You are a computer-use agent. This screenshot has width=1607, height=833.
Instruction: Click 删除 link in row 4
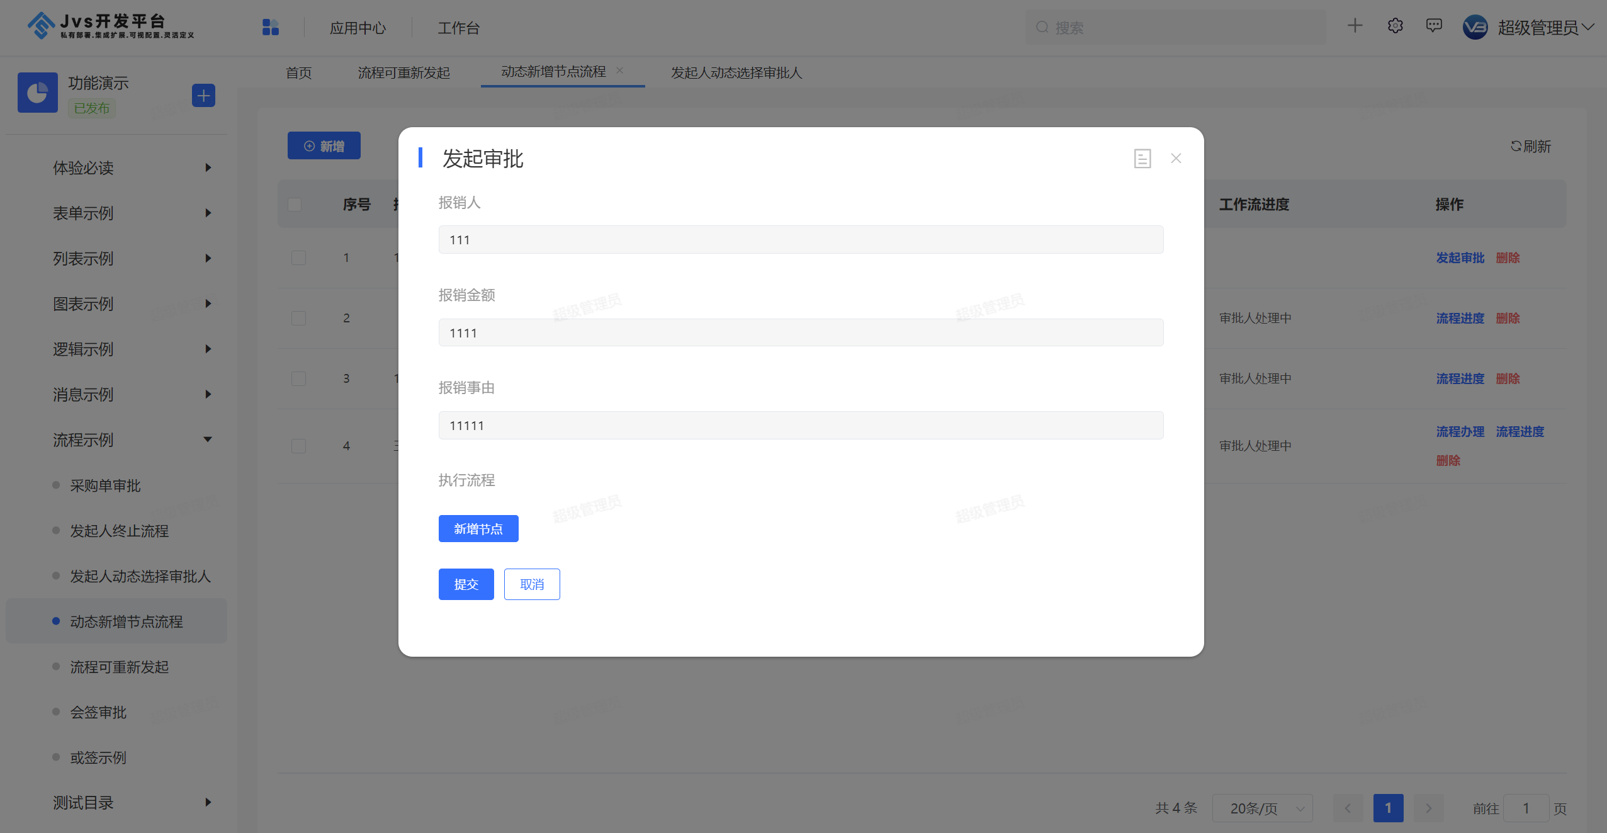[x=1448, y=460]
